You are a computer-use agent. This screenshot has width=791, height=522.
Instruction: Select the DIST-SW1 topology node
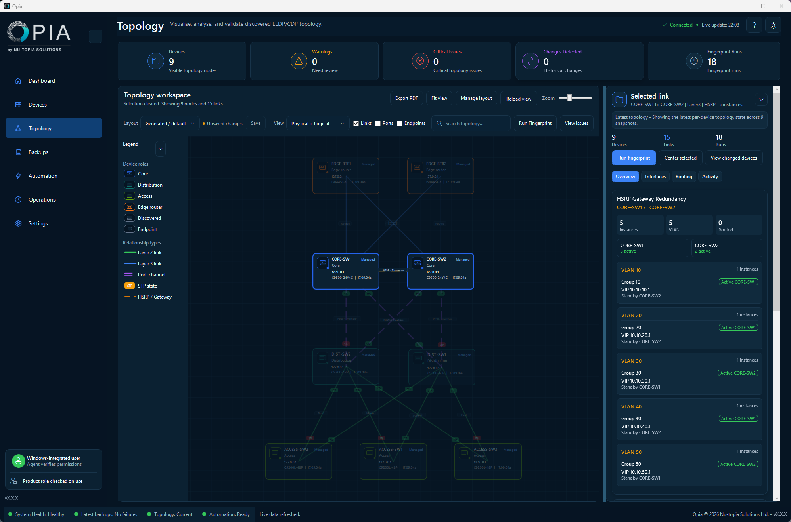442,367
